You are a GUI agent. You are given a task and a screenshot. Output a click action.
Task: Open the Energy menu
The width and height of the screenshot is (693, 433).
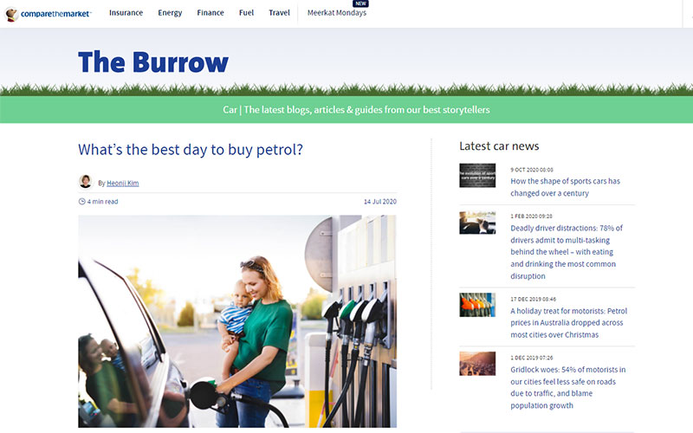click(170, 13)
